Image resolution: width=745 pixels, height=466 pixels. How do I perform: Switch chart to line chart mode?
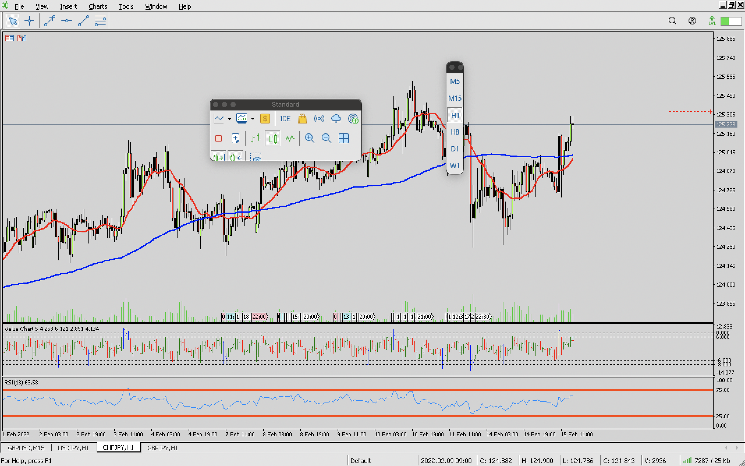click(289, 138)
